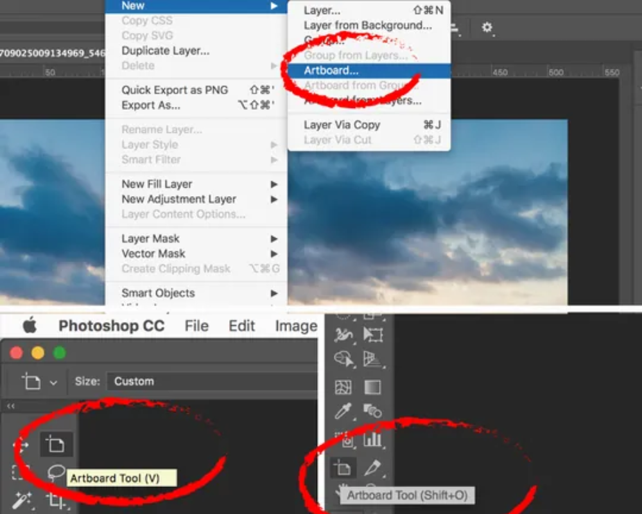Click Duplicate Layer... menu item
This screenshot has height=514, width=642.
tap(166, 51)
